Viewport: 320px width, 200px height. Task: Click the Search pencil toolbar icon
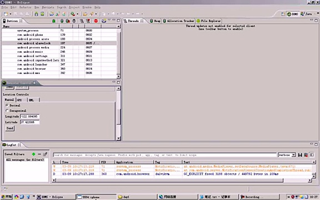click(91, 14)
